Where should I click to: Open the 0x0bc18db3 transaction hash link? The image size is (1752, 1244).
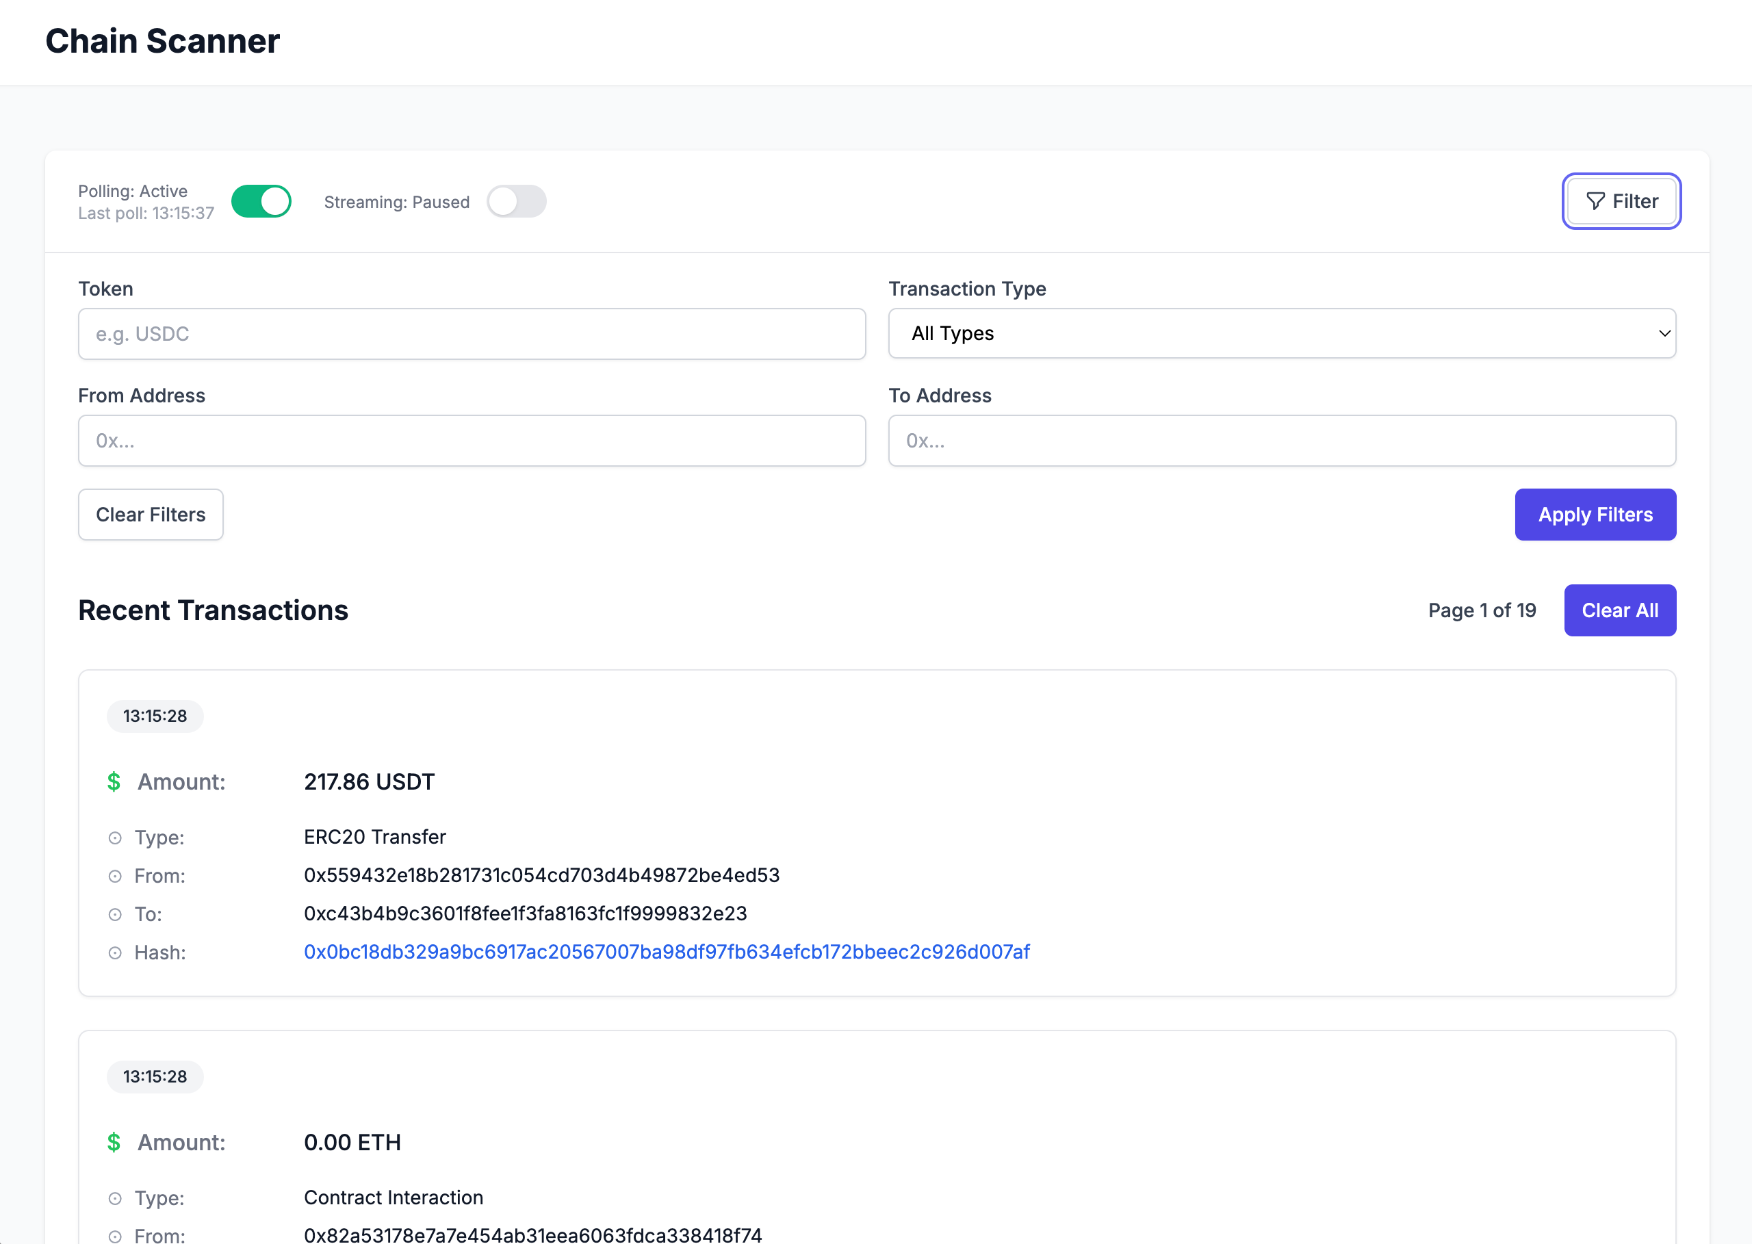(667, 951)
